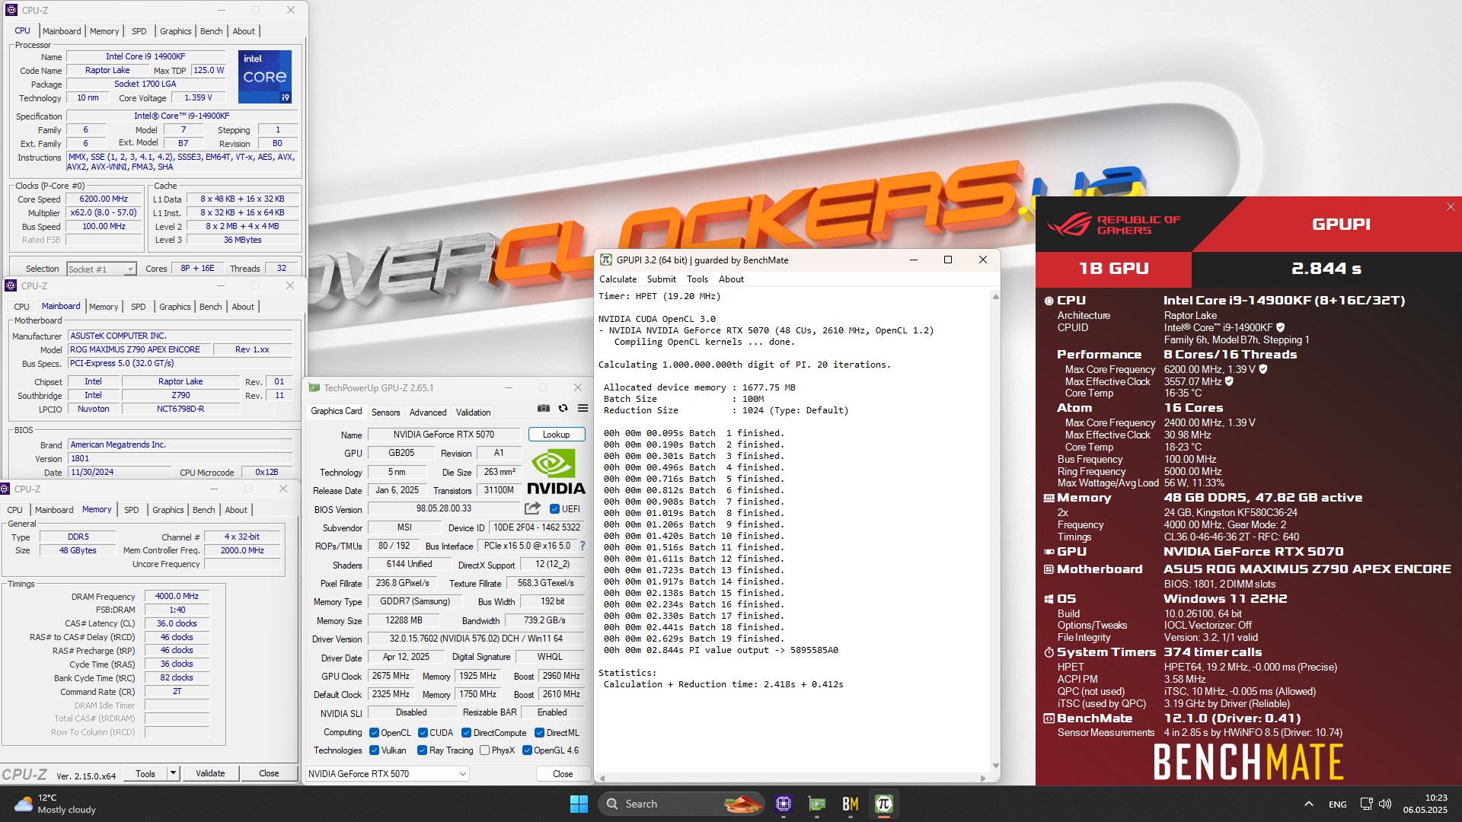Click taskbar Search box

(x=682, y=804)
